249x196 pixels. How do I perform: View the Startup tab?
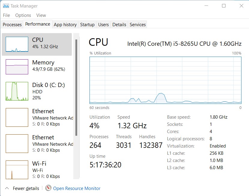point(87,24)
